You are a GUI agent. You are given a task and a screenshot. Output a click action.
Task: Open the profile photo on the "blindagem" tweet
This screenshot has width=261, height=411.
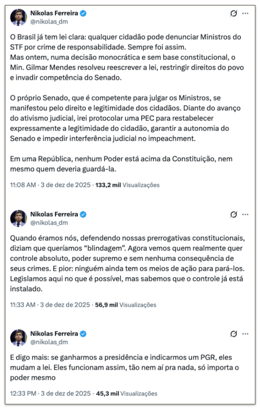(19, 219)
